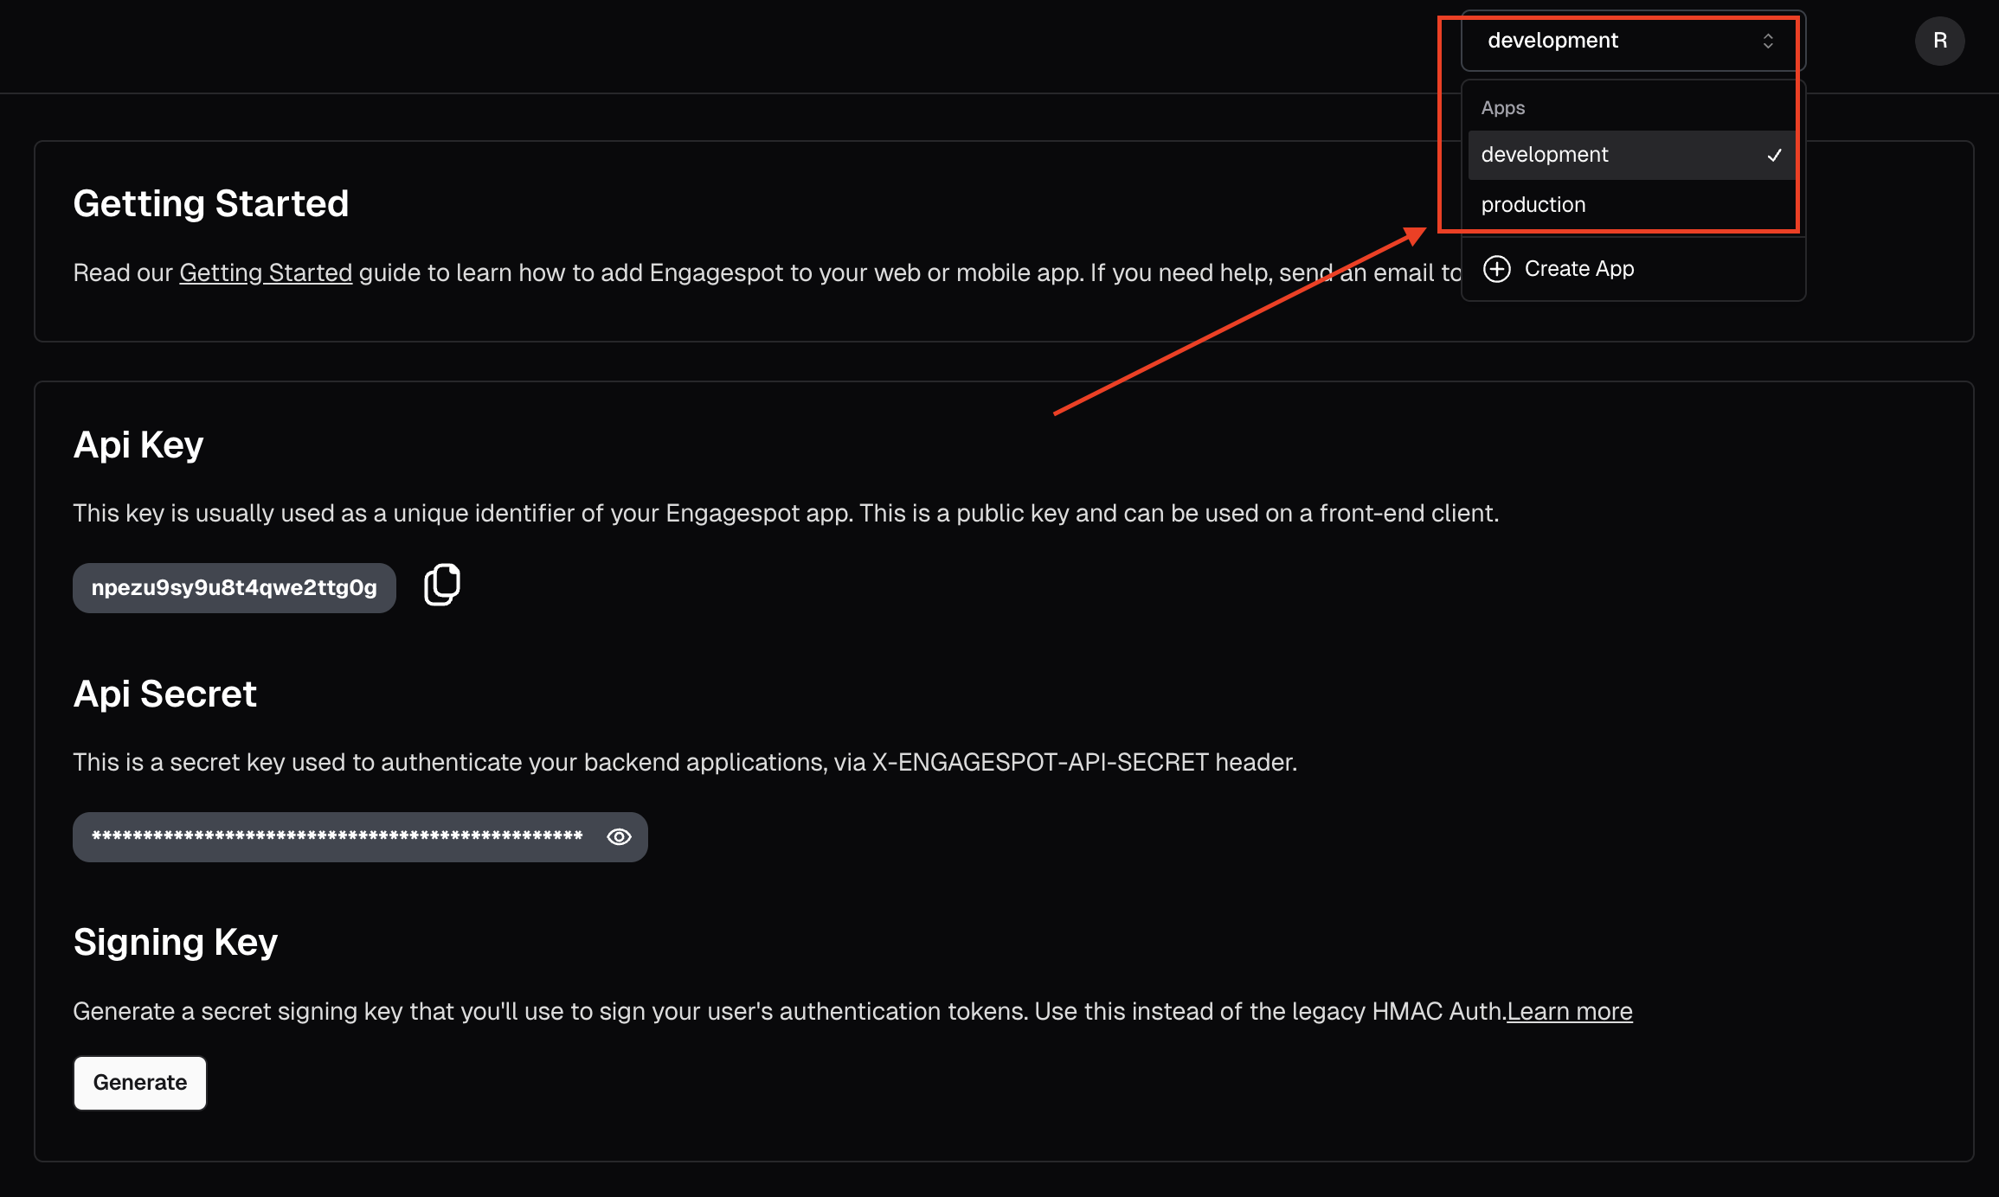Screen dimensions: 1999x1197
Task: Select the development app in the list
Action: pyautogui.click(x=1631, y=155)
